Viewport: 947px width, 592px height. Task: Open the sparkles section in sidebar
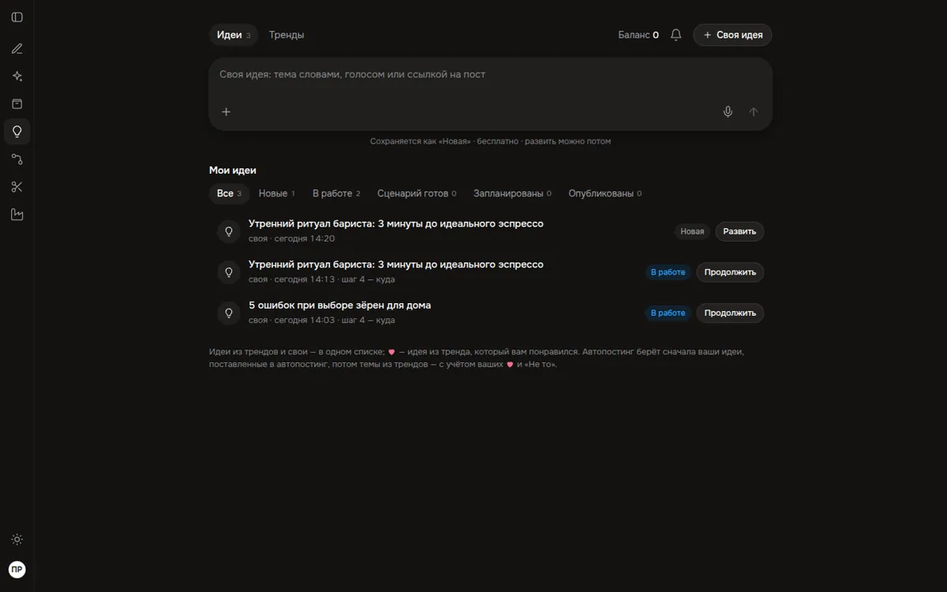click(x=17, y=77)
